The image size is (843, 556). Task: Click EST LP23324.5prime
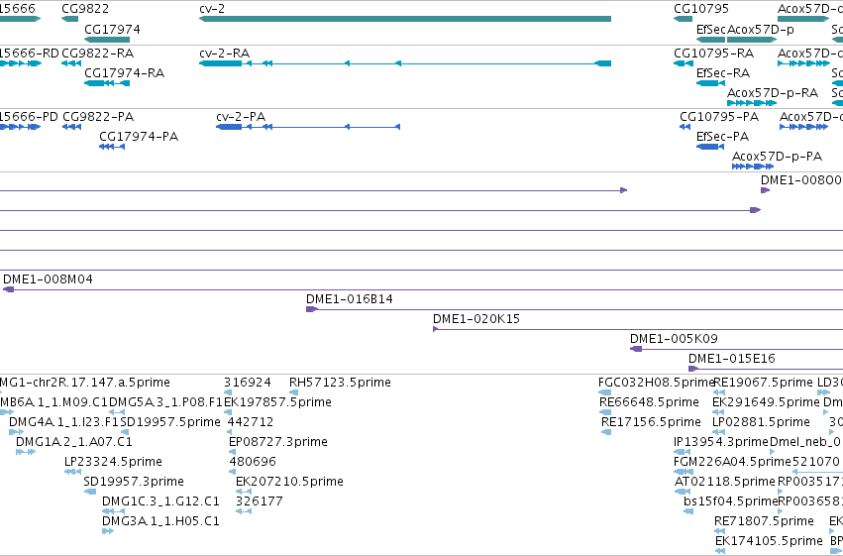113,462
